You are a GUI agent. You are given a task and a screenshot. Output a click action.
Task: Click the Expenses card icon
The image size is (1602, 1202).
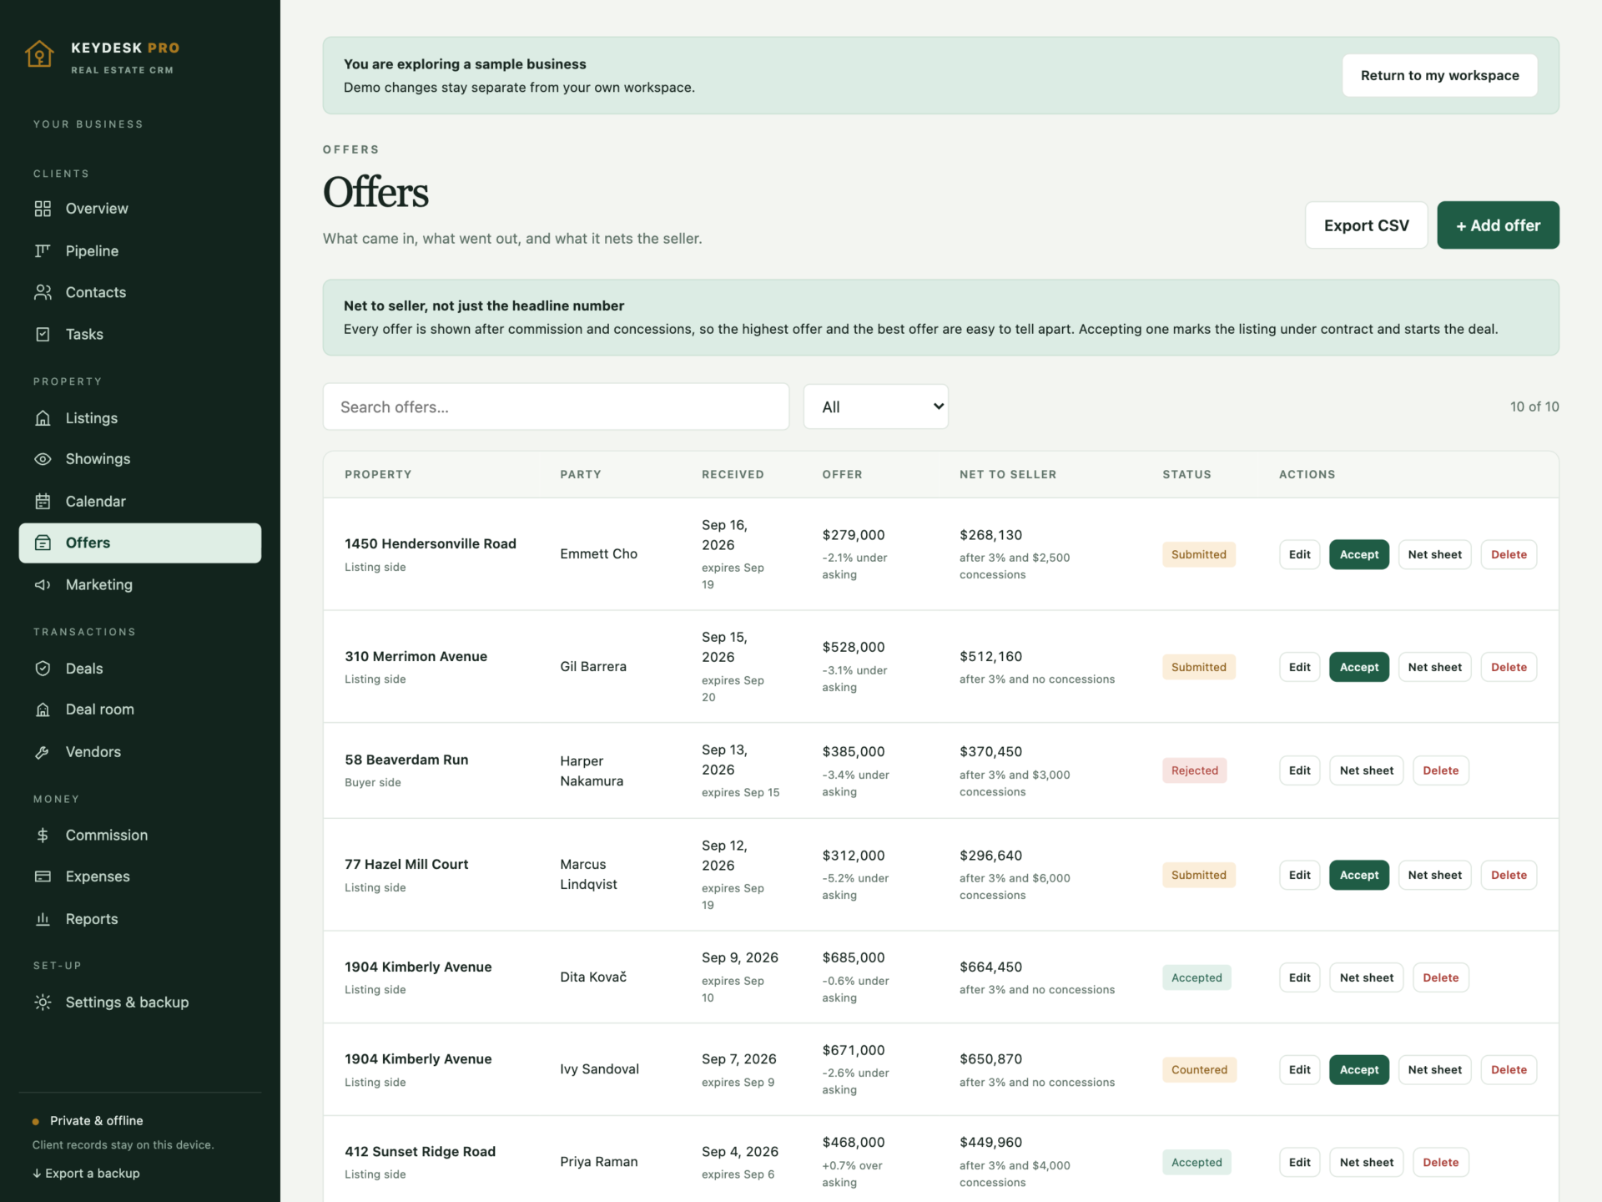pyautogui.click(x=43, y=876)
